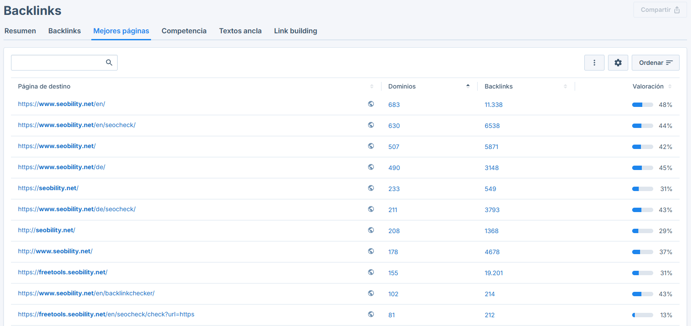This screenshot has height=326, width=691.
Task: Open link https://www.seobility.net/de/seocheck/
Action: 77,209
